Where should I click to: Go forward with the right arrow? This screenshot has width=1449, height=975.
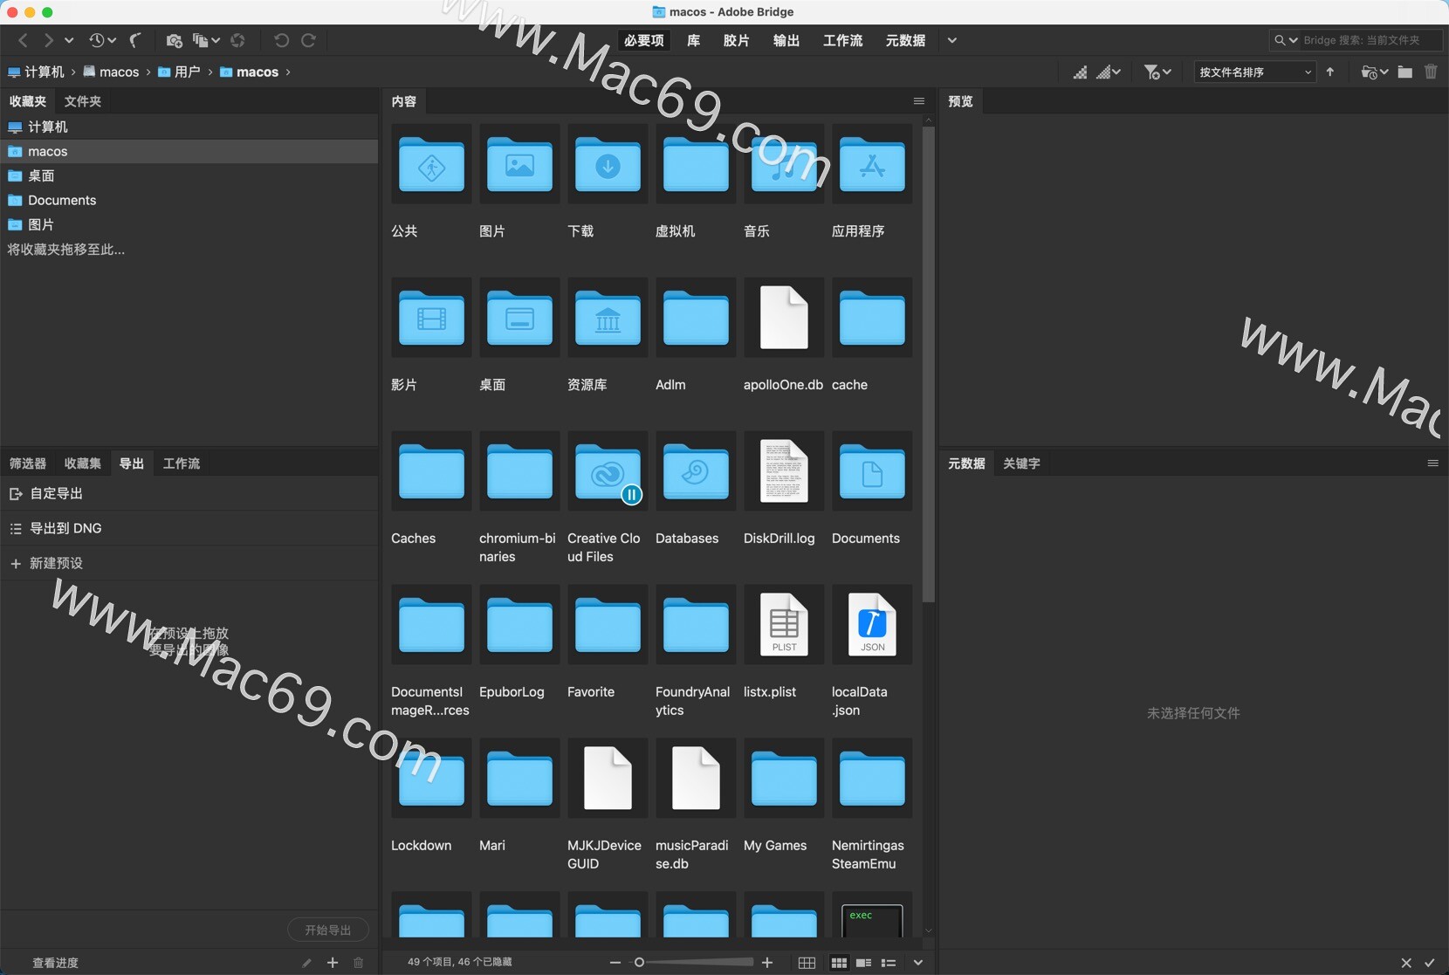point(48,40)
